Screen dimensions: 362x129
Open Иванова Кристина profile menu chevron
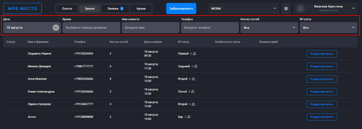[353, 9]
